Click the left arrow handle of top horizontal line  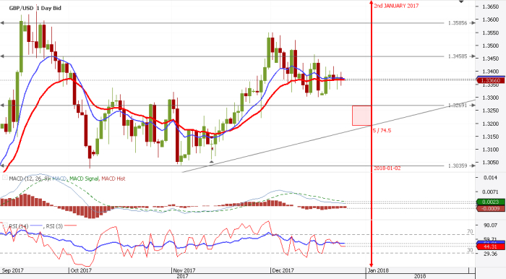[x=2, y=23]
